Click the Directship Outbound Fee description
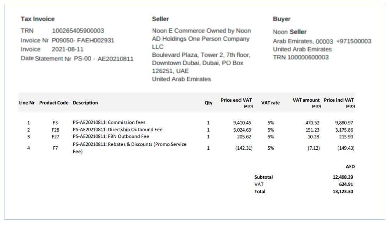 tap(117, 130)
